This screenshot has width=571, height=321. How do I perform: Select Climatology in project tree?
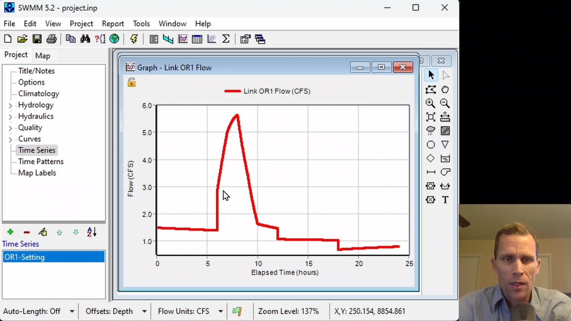[39, 93]
